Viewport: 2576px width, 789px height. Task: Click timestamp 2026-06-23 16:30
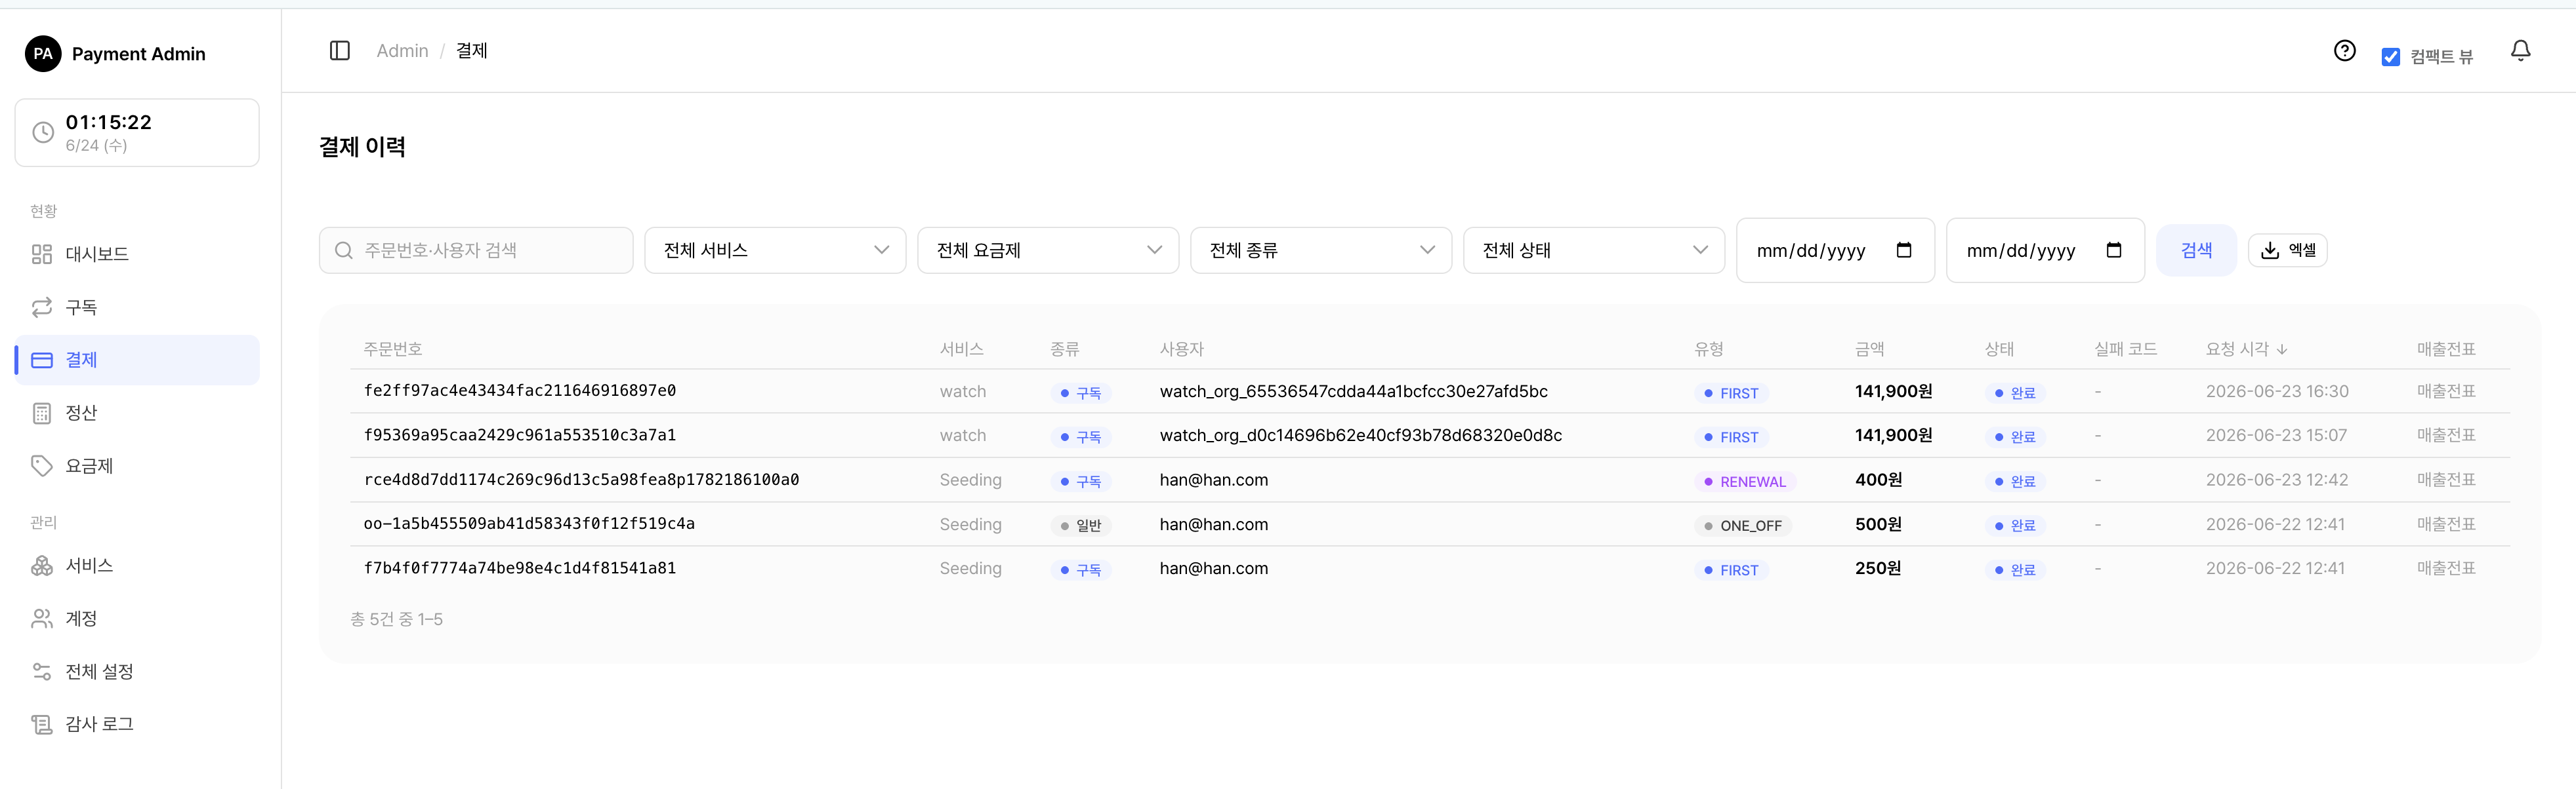[2277, 391]
